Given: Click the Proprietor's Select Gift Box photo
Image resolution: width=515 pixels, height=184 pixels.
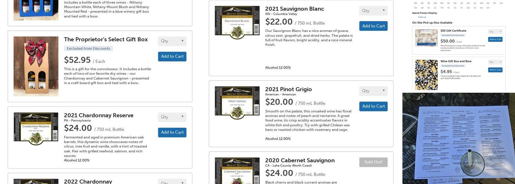Looking at the screenshot, I should pos(36,66).
